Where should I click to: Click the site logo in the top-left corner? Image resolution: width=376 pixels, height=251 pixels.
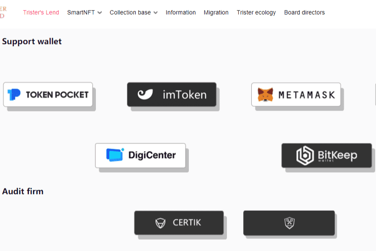(x=3, y=11)
